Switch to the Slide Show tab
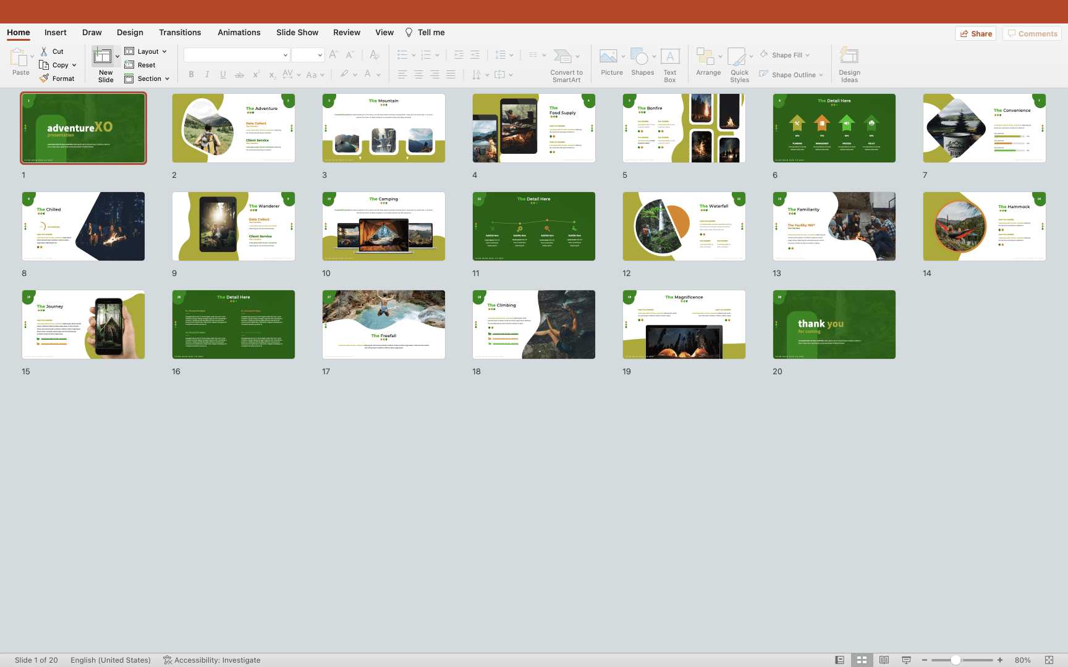 297,32
